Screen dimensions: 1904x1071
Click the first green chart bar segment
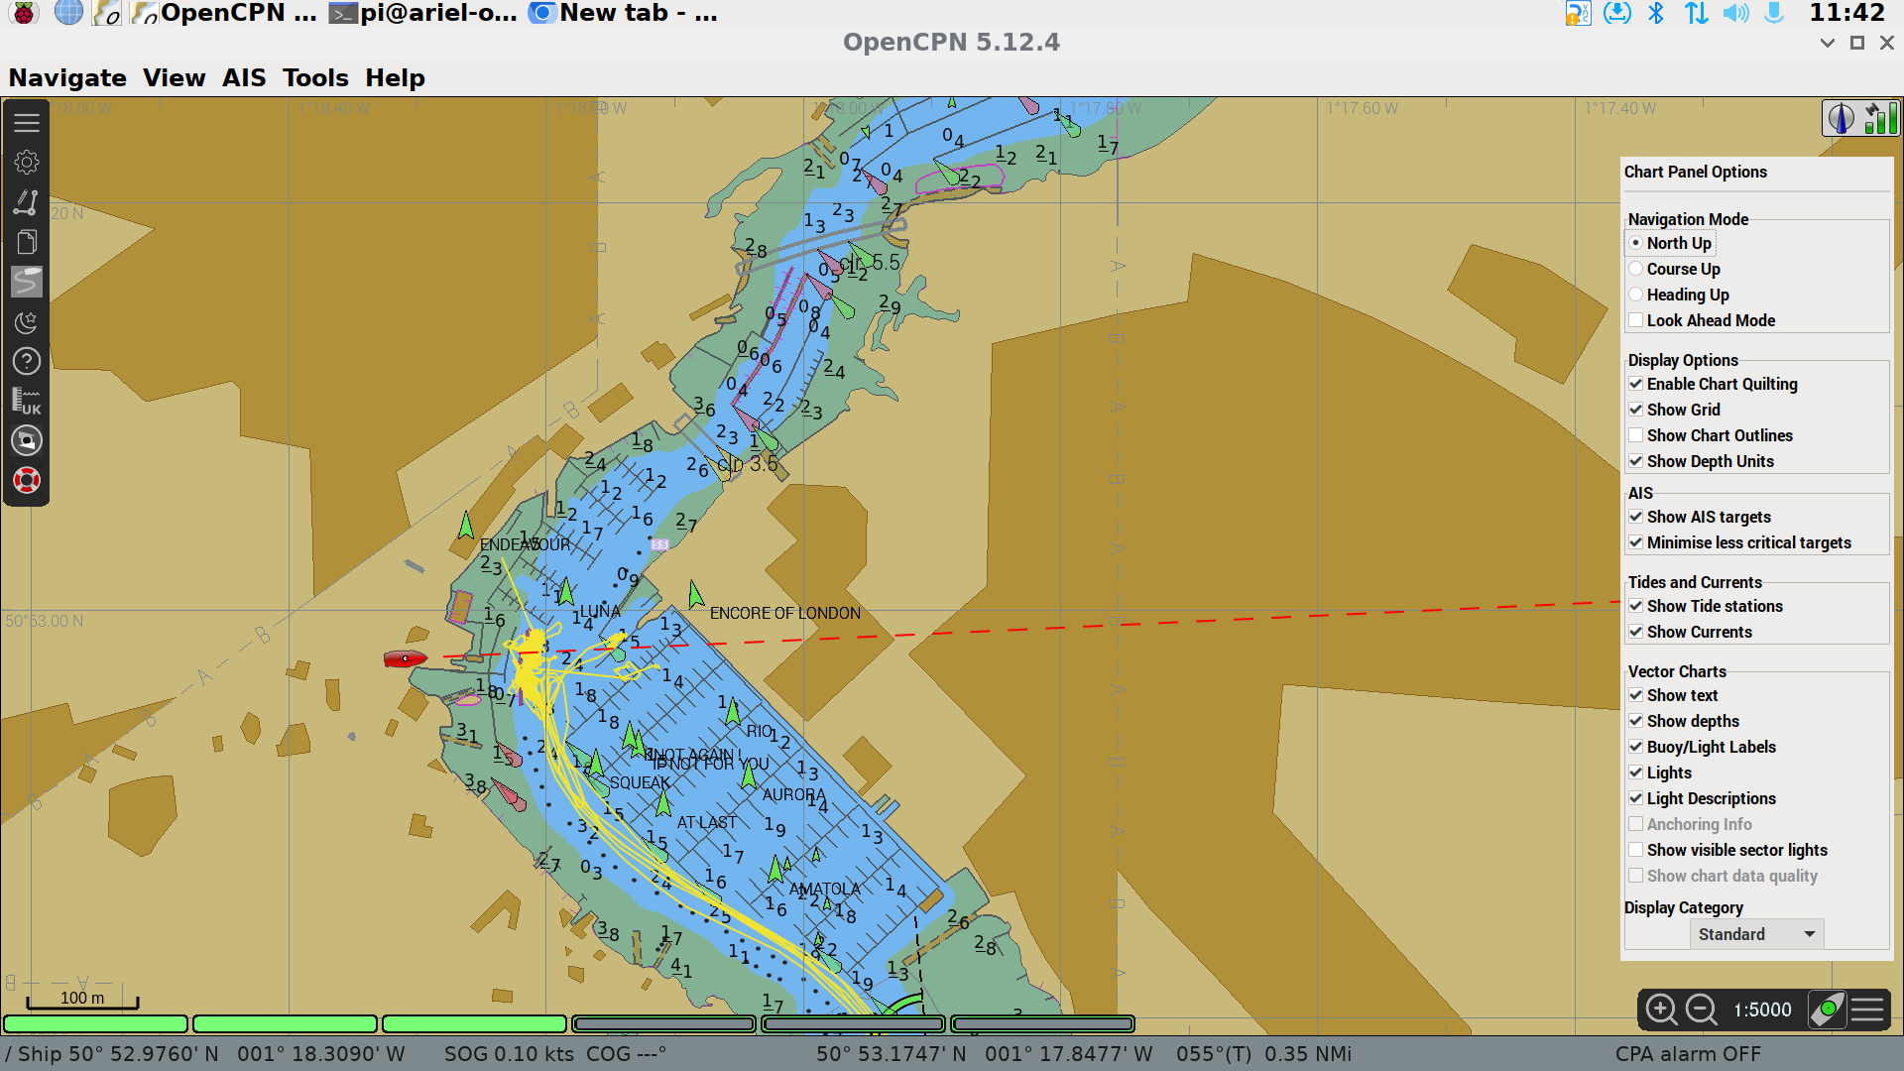point(95,1023)
